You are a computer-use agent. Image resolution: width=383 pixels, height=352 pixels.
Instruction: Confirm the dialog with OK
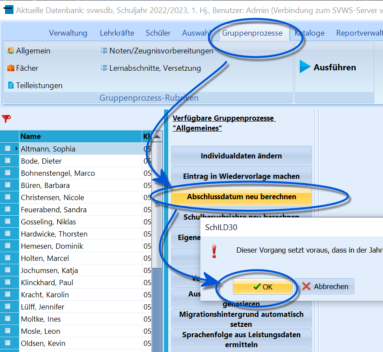click(x=263, y=286)
